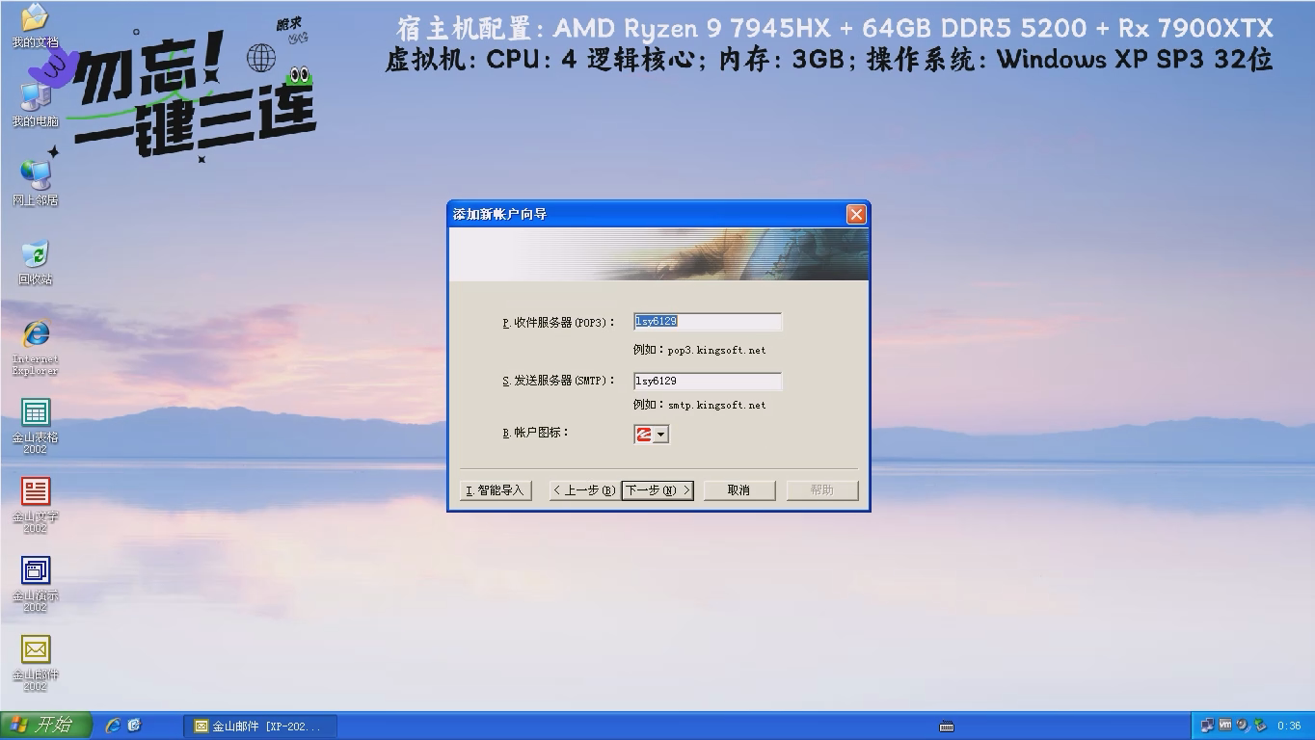This screenshot has height=740, width=1315.
Task: Select the 金山演示 2002 desktop icon
Action: [x=35, y=584]
